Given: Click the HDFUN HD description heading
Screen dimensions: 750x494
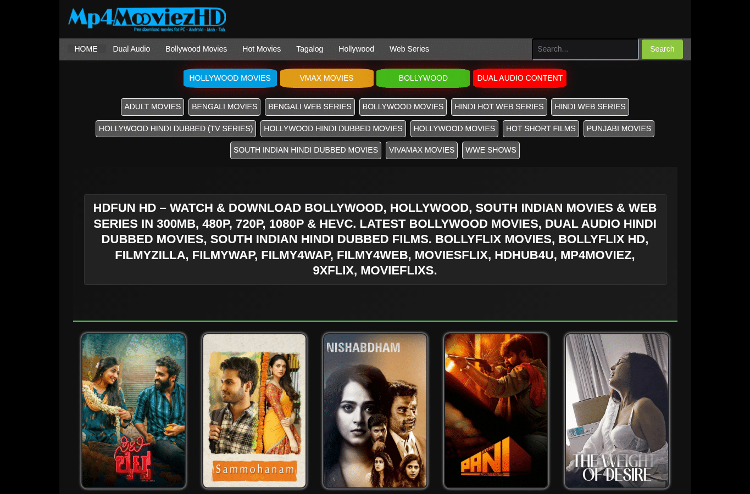Looking at the screenshot, I should pyautogui.click(x=375, y=239).
